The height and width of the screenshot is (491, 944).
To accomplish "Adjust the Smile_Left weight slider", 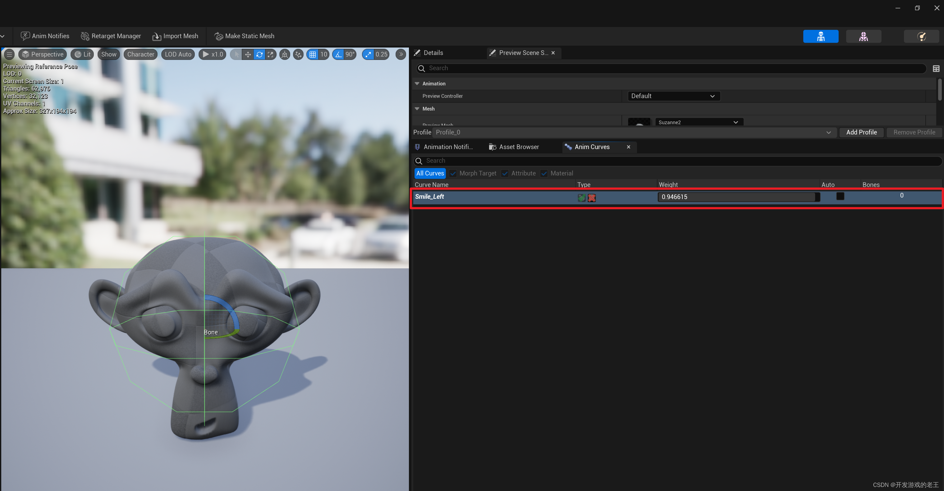I will (738, 197).
